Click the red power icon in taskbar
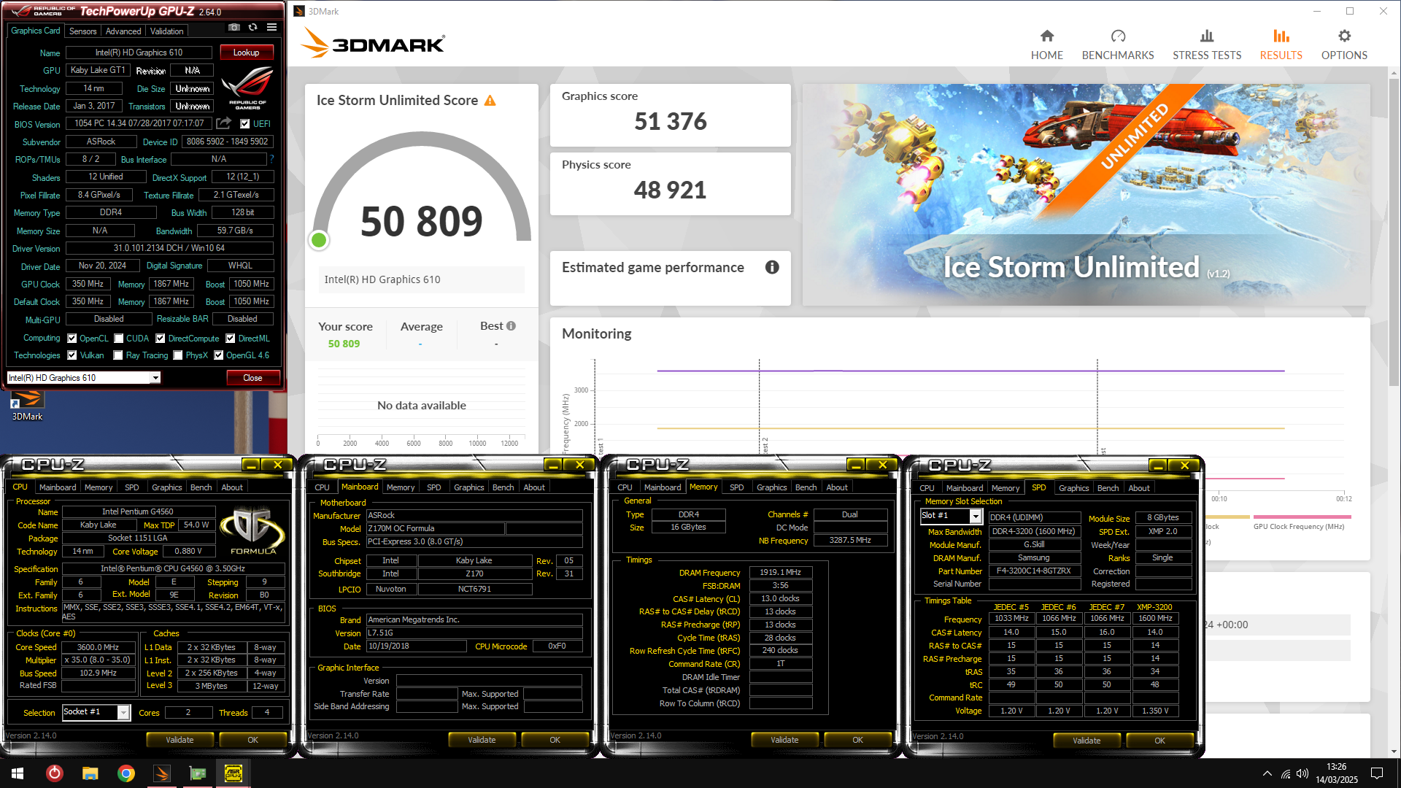The width and height of the screenshot is (1401, 788). (x=55, y=773)
